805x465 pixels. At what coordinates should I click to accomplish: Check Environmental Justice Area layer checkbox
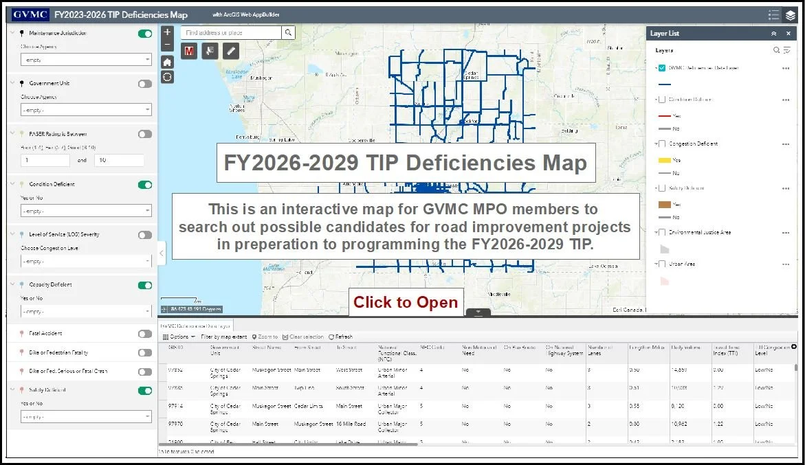point(662,233)
